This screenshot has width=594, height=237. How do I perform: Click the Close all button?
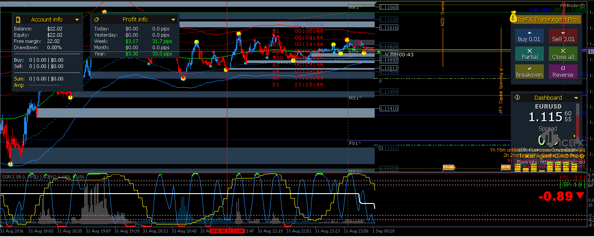[563, 54]
